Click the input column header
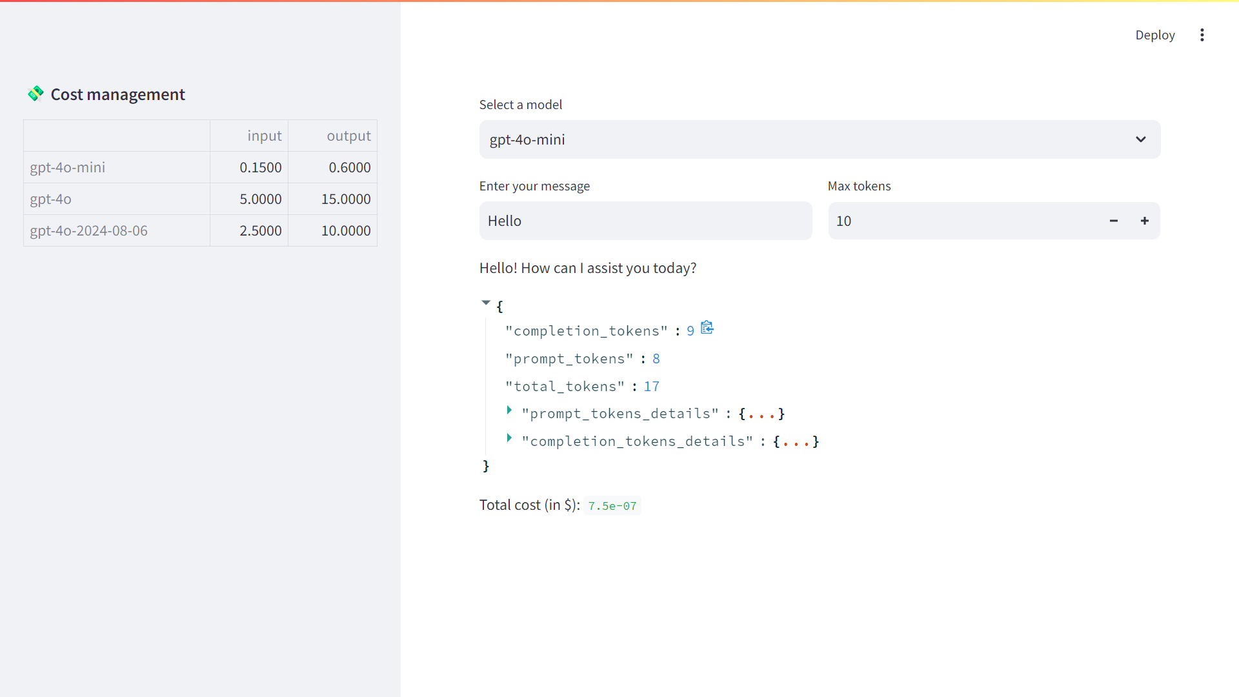This screenshot has width=1239, height=697. (249, 136)
